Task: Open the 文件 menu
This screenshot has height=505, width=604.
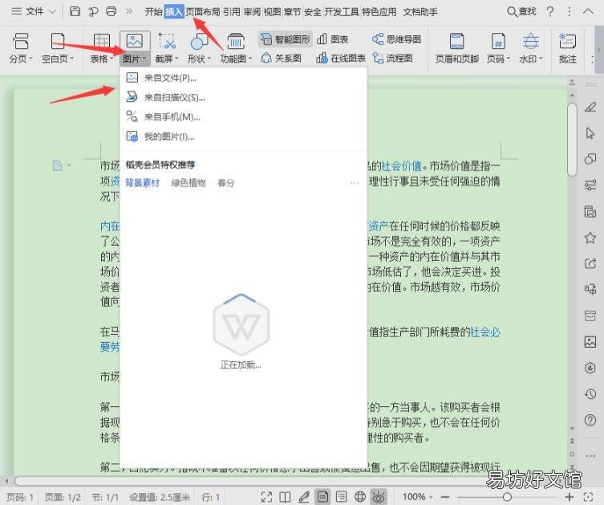Action: click(x=33, y=11)
